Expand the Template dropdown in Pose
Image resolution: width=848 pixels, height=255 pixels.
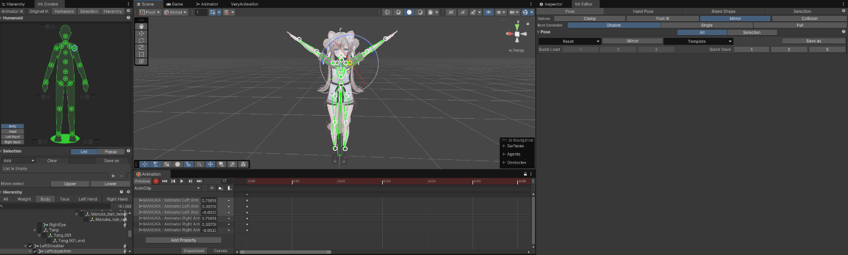[x=698, y=41]
